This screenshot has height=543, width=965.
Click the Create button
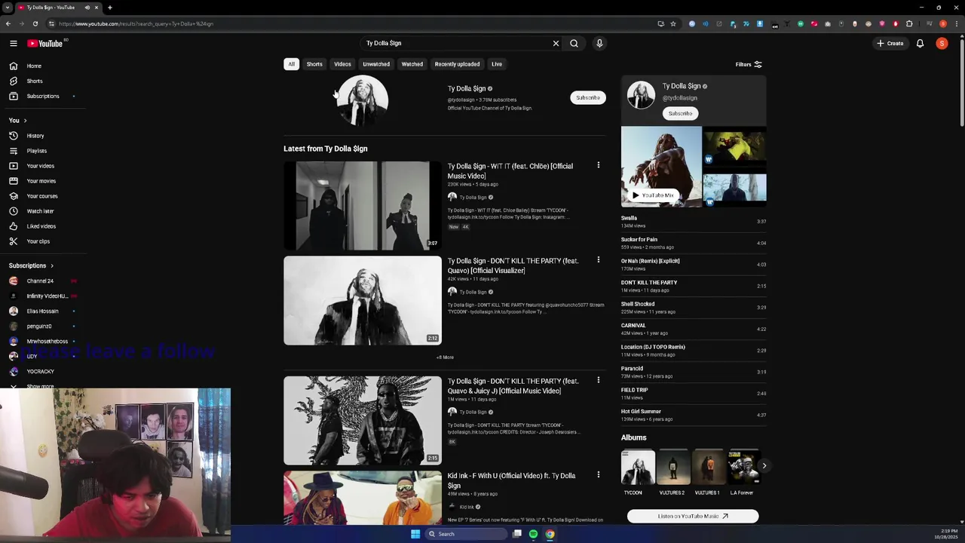890,44
